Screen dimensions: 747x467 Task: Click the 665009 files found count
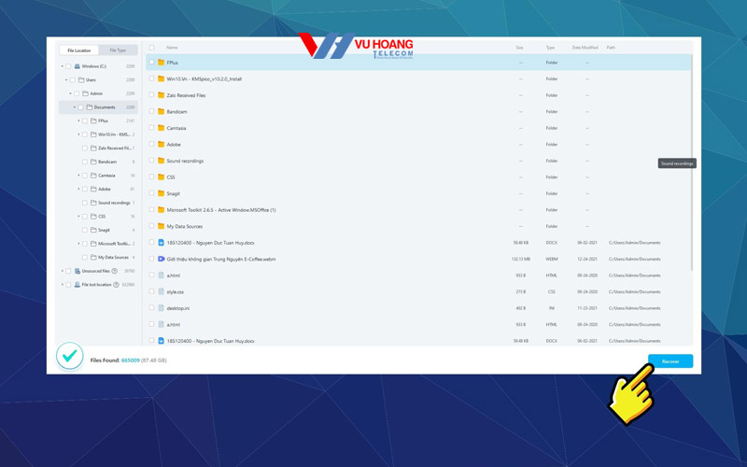coord(130,360)
